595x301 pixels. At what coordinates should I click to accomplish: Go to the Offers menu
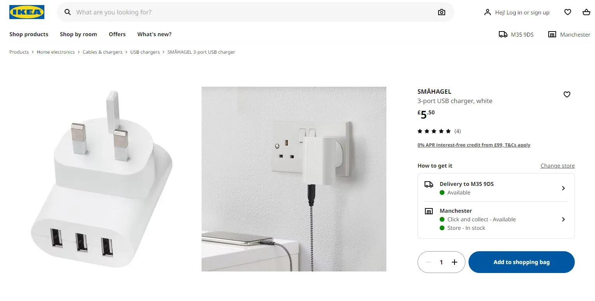pyautogui.click(x=117, y=34)
